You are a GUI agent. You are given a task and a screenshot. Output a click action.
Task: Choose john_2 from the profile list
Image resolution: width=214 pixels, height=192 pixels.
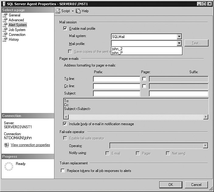[x=147, y=49]
